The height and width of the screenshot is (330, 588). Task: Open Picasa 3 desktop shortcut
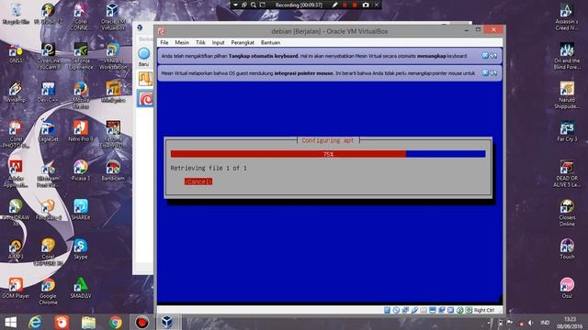[81, 171]
